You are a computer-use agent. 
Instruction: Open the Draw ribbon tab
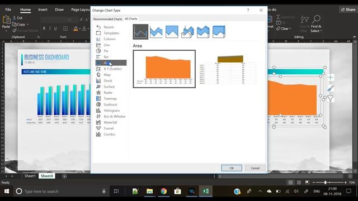point(59,9)
